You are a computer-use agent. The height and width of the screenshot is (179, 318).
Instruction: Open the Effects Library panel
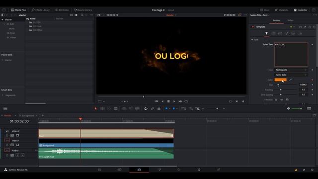41,10
